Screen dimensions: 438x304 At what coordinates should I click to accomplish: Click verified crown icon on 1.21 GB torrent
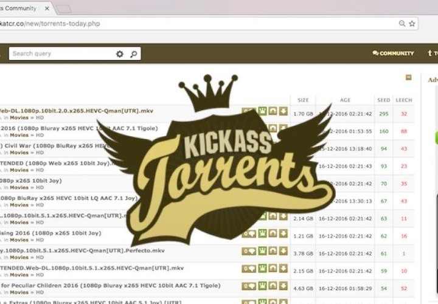click(263, 233)
